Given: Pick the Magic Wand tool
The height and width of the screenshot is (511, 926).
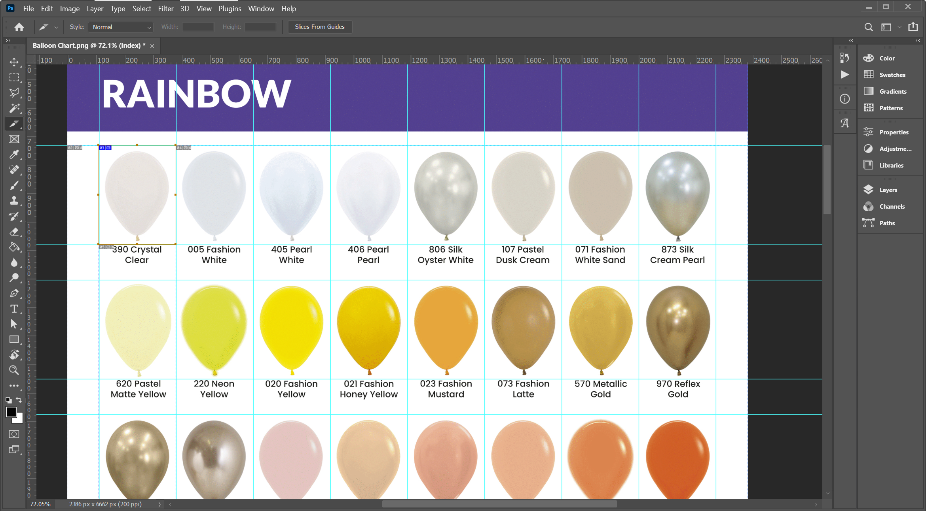Looking at the screenshot, I should (x=14, y=108).
